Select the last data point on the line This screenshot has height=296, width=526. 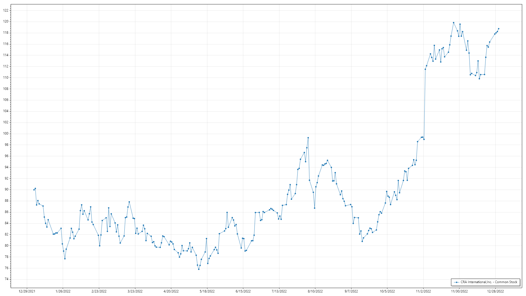499,29
